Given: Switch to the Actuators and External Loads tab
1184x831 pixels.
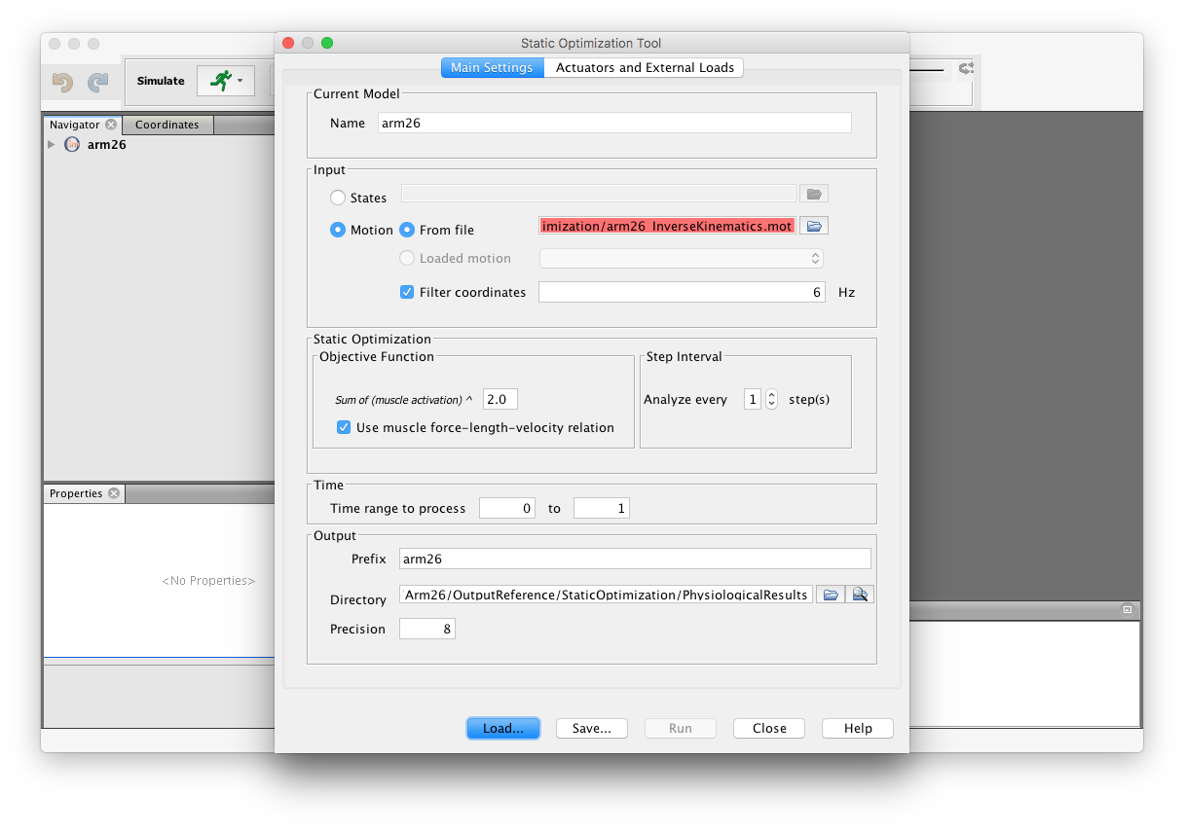Looking at the screenshot, I should click(644, 67).
